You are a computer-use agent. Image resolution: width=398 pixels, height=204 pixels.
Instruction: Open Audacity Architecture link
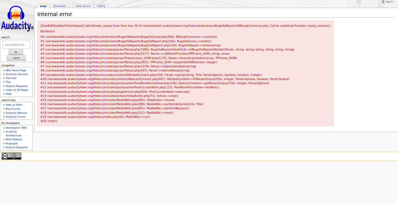coord(14,134)
